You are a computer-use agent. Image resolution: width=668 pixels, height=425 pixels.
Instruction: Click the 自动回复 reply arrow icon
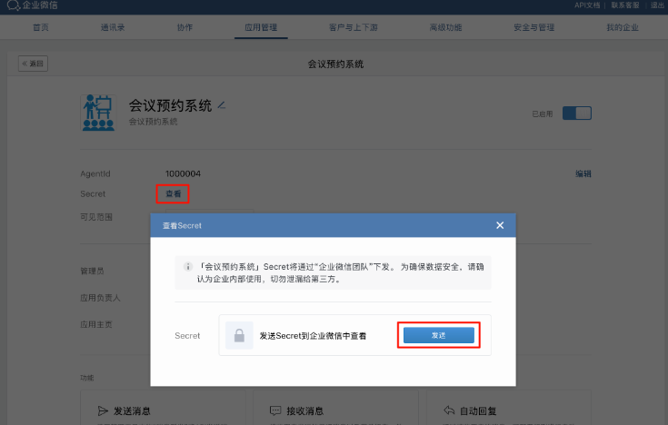[x=446, y=411]
